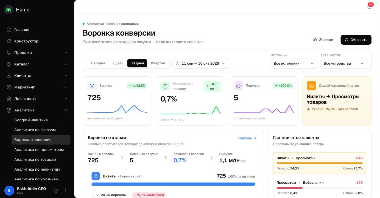380x198 pixels.
Task: Click the Конверсия воронки 0,7% value
Action: tap(180, 160)
